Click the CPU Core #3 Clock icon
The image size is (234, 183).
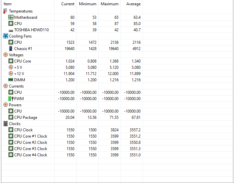11,149
